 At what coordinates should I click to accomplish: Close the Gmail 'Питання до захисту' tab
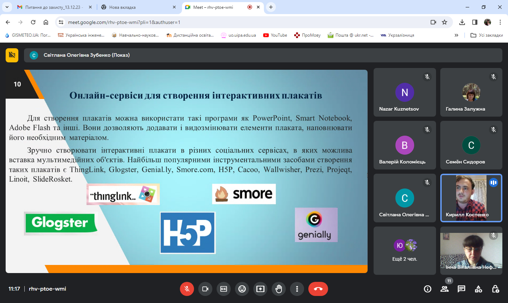[x=90, y=7]
